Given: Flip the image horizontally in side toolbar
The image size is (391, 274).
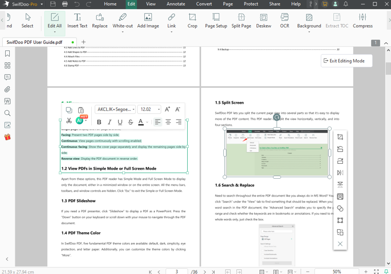Looking at the screenshot, I should click(340, 173).
